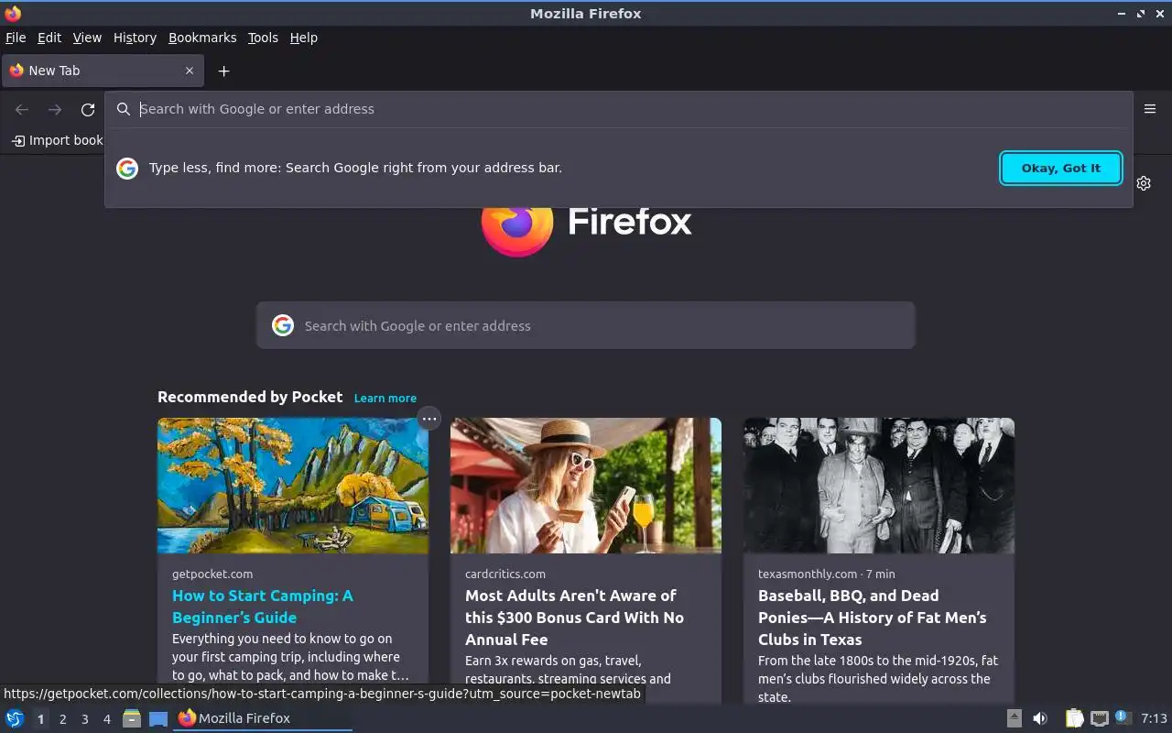Screen dimensions: 1172x733
Task: Open the Tools menu
Action: click(263, 38)
